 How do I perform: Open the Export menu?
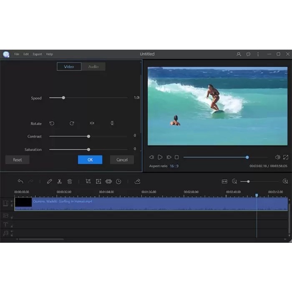tap(37, 54)
